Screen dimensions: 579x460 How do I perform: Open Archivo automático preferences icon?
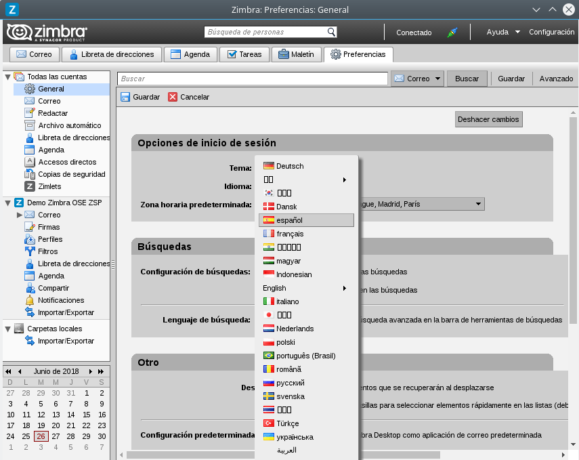[x=30, y=125]
